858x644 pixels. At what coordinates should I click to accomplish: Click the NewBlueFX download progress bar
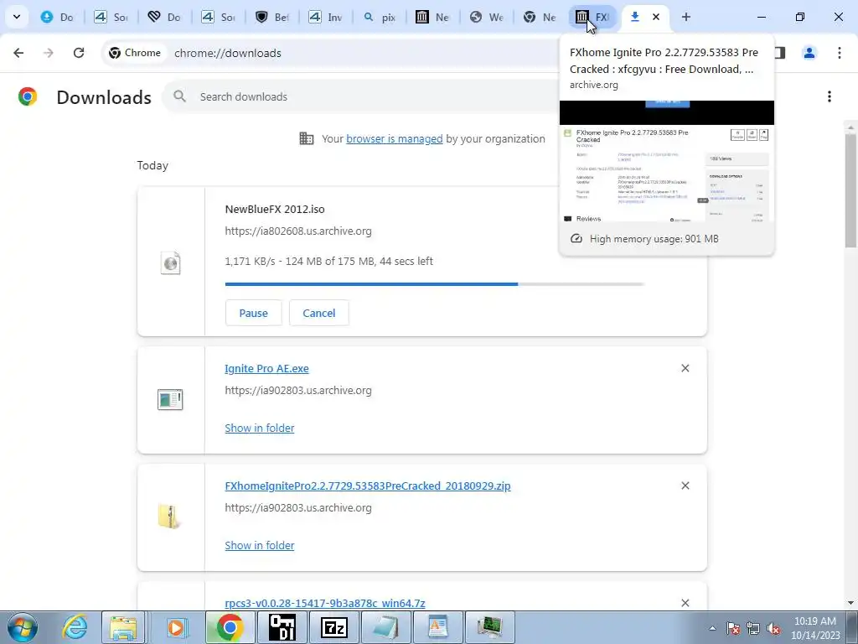(x=435, y=284)
